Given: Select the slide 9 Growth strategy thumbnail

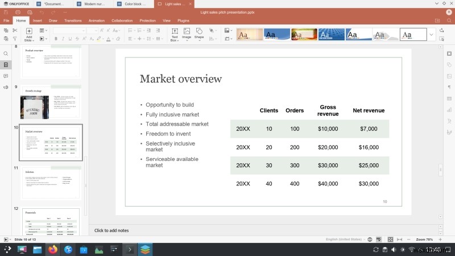Looking at the screenshot, I should point(51,102).
